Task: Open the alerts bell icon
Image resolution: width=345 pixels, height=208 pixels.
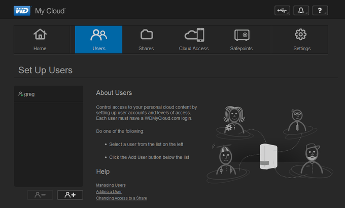Action: 301,10
